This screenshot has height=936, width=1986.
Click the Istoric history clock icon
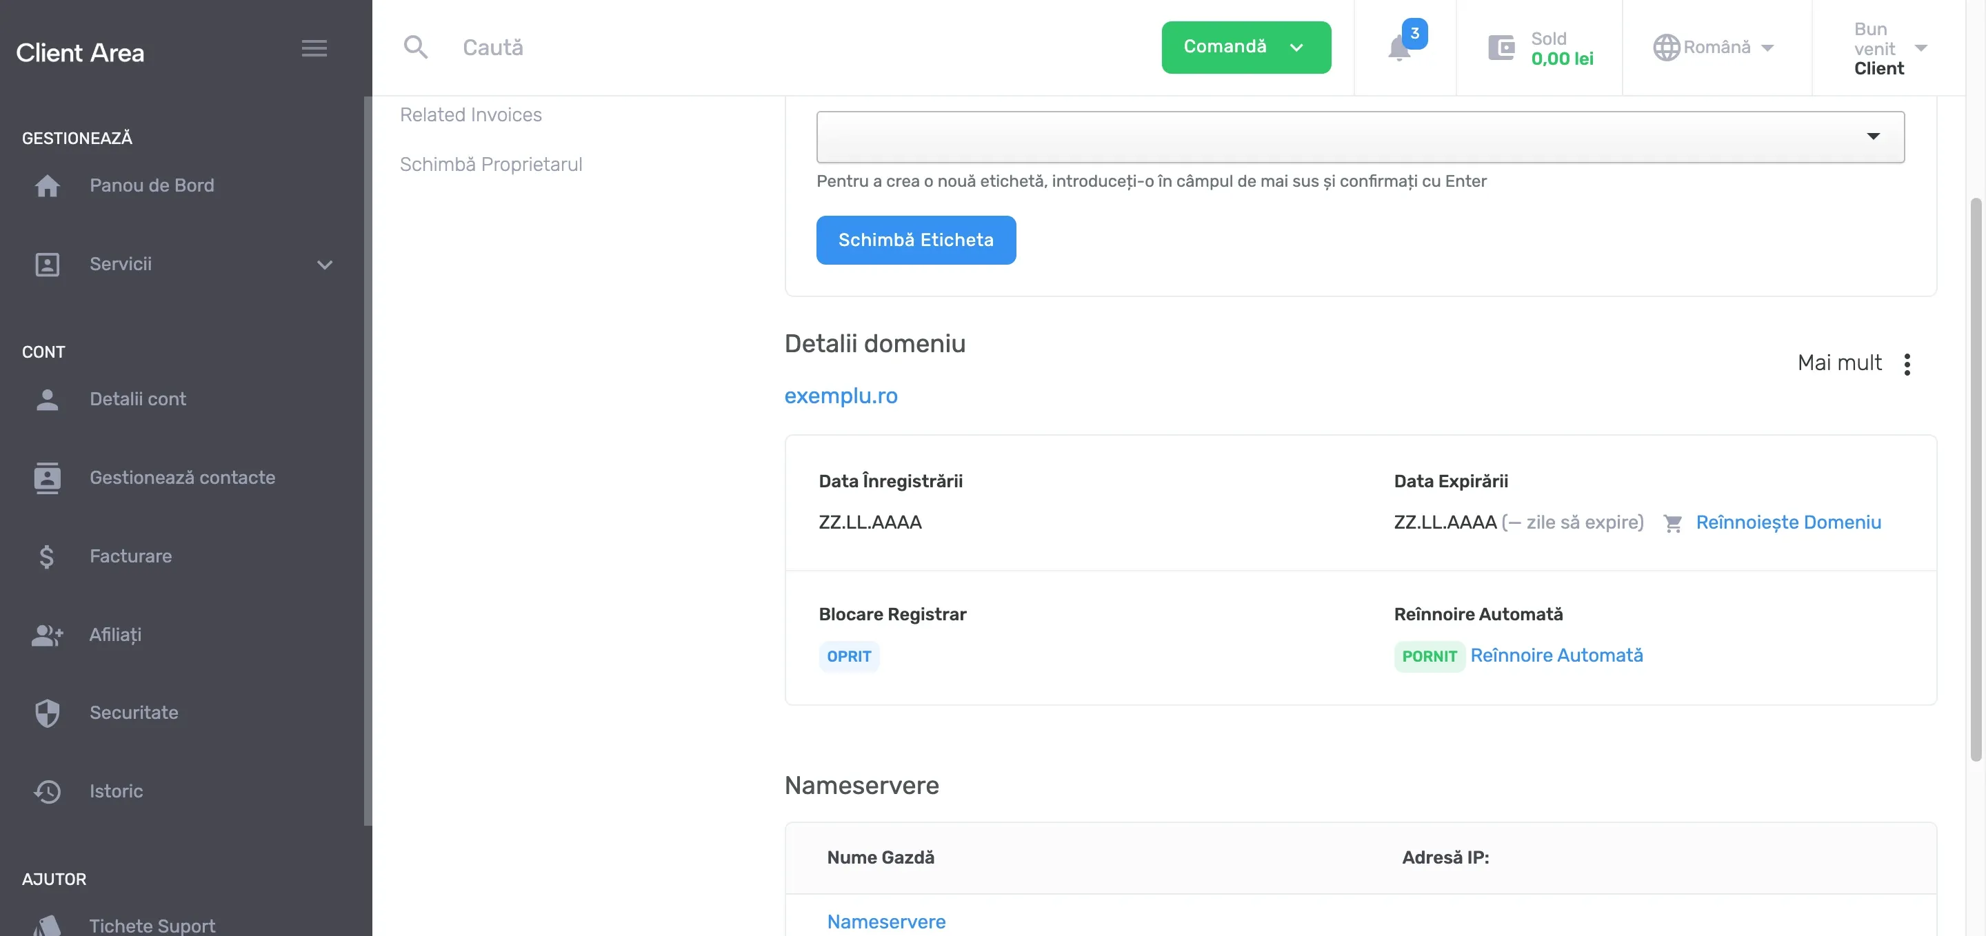click(47, 791)
